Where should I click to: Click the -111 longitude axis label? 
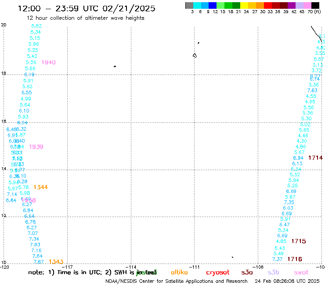point(195,267)
